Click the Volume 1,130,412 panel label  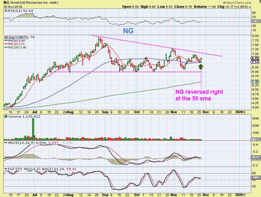pyautogui.click(x=24, y=116)
